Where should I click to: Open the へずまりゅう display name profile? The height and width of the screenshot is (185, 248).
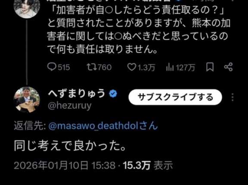tap(77, 93)
